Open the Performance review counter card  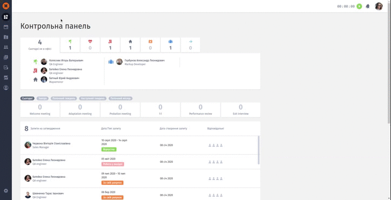(x=200, y=110)
